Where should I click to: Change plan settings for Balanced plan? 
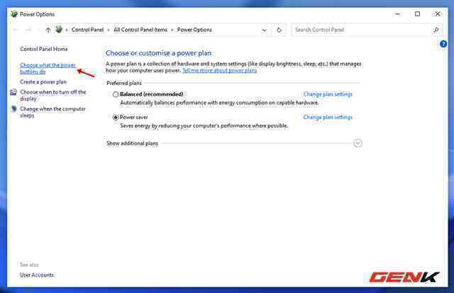[x=328, y=94]
